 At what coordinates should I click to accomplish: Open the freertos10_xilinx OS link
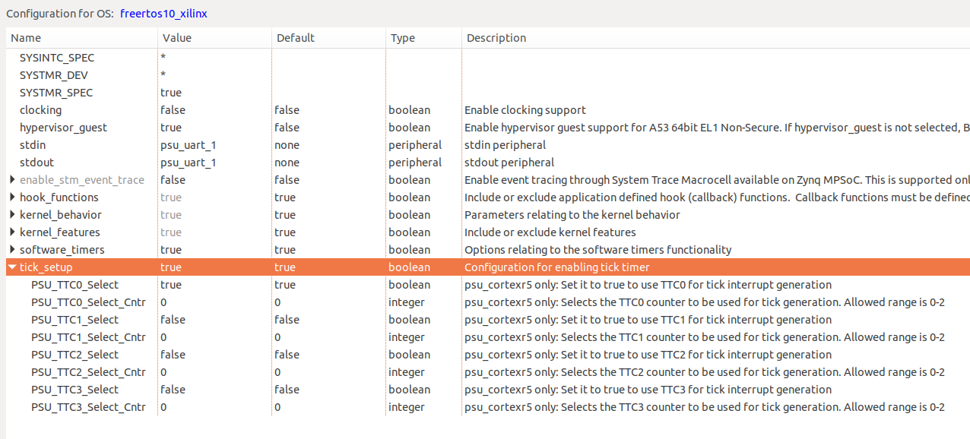(x=163, y=14)
